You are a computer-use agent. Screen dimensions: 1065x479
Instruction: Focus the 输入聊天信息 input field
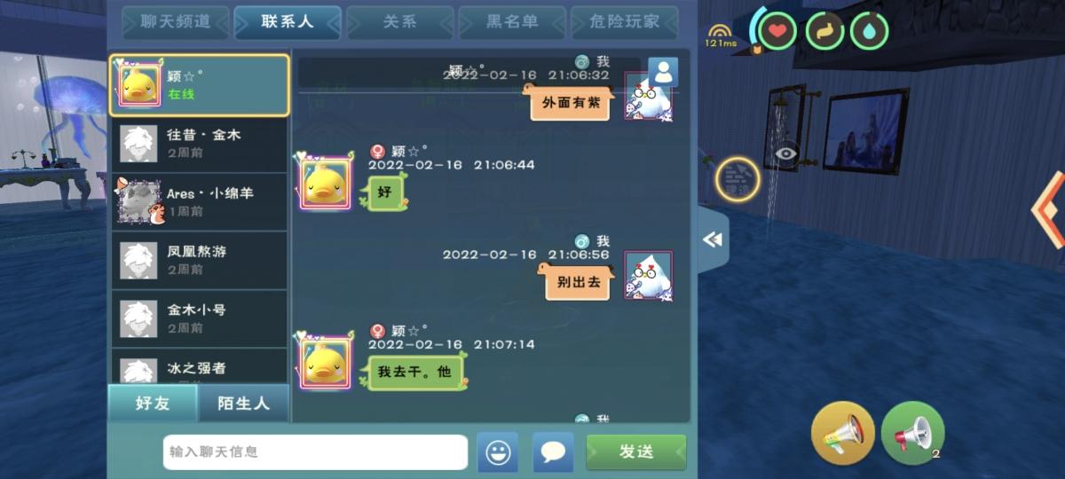tap(315, 452)
